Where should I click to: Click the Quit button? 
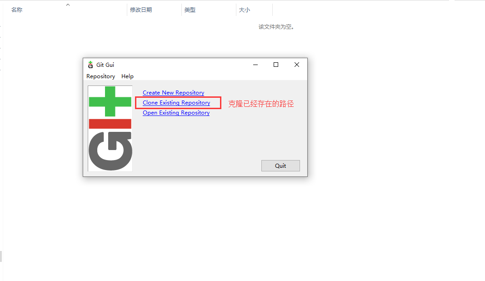(280, 166)
